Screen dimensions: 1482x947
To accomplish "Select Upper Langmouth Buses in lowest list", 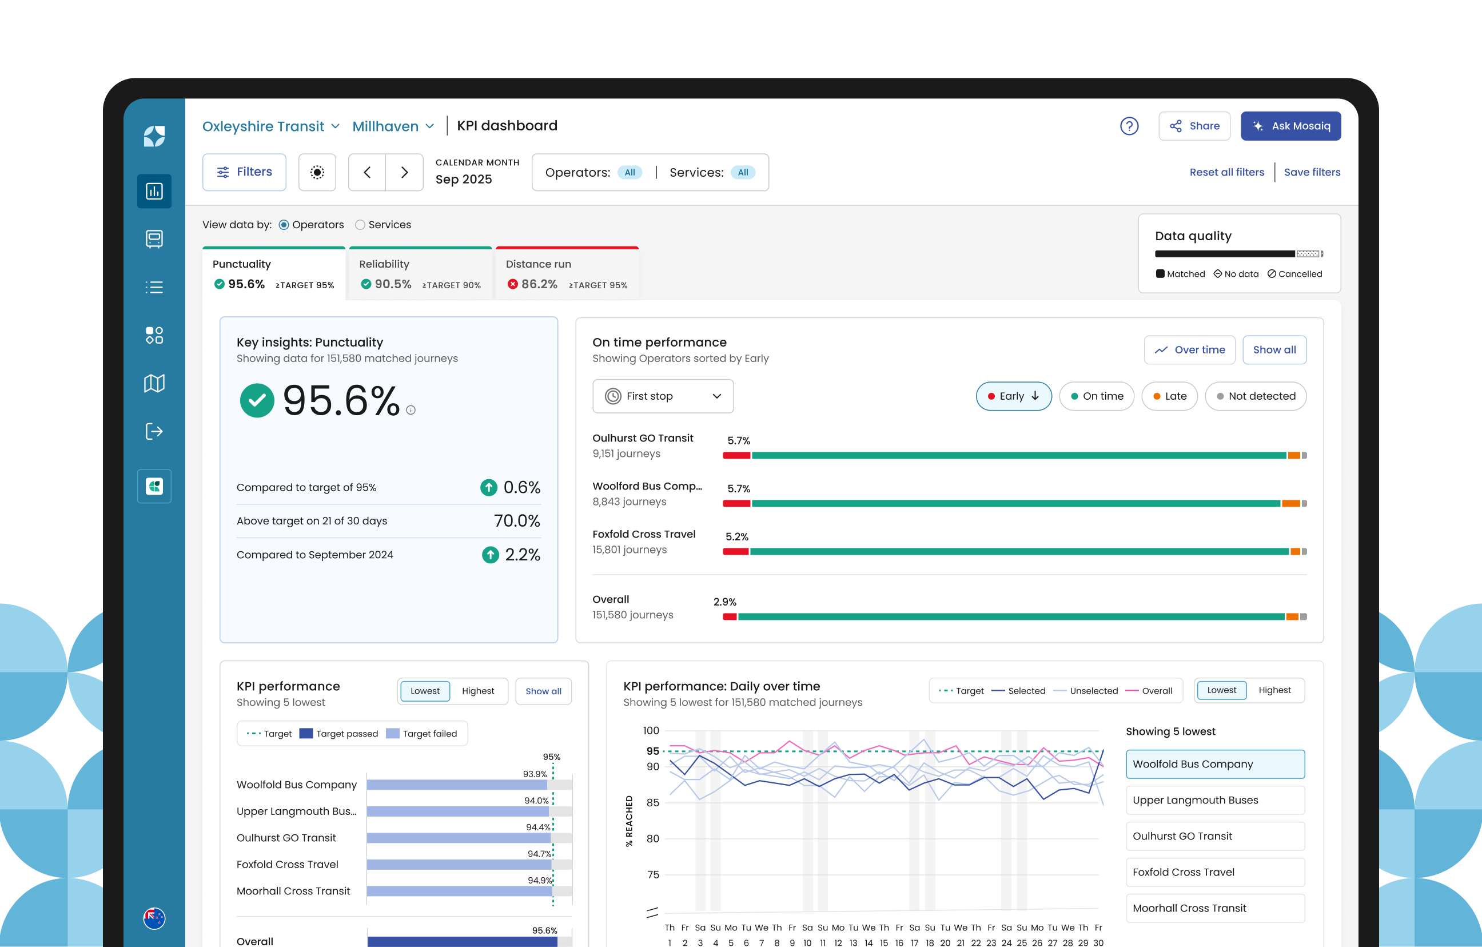I will click(x=1215, y=801).
